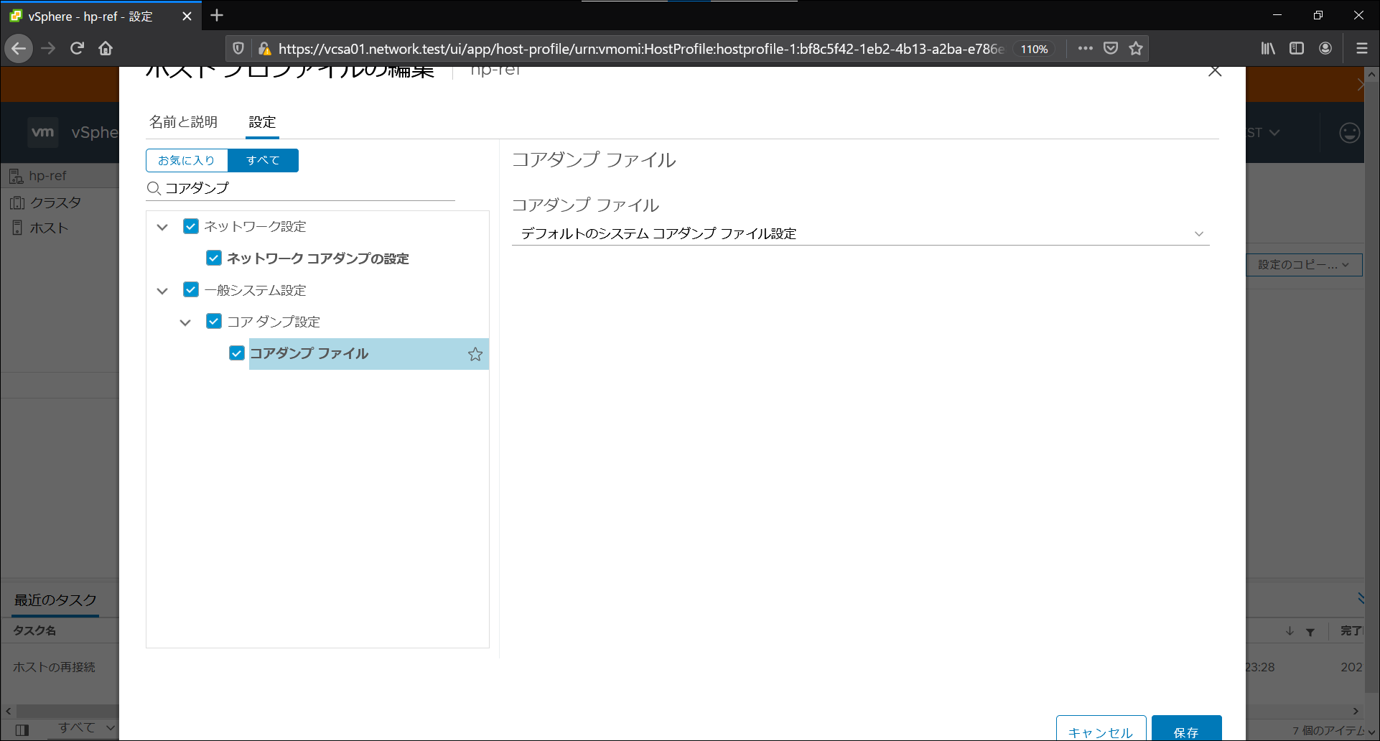Collapse the コア ダンプ設定 tree node

pos(185,322)
